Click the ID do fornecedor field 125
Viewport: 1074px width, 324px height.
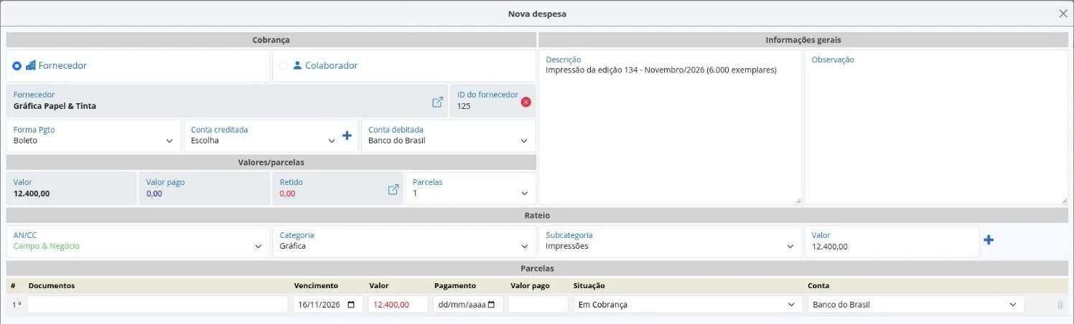tap(492, 101)
